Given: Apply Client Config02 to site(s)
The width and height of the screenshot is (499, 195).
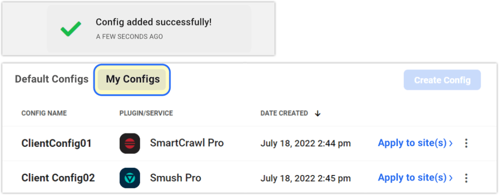Looking at the screenshot, I should [415, 178].
